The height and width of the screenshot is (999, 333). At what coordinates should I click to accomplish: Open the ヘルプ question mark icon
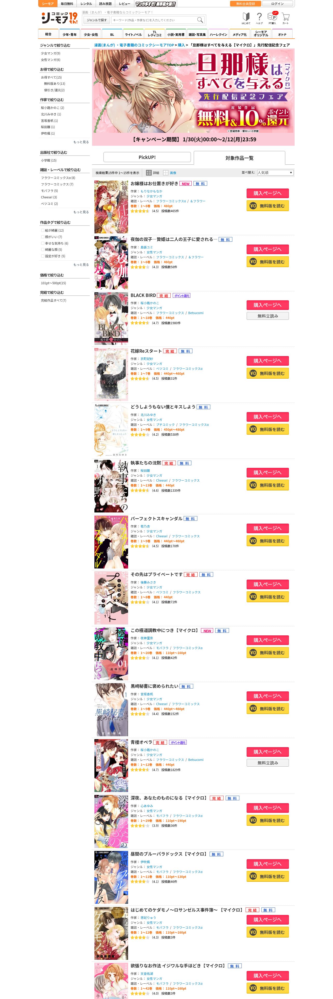coord(259,18)
